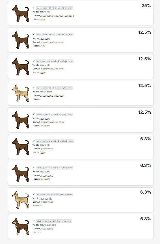Screen dimensions: 160x244
Task: Open visible 'sable' link in the 12.5% cream dog row
Action: (49, 92)
